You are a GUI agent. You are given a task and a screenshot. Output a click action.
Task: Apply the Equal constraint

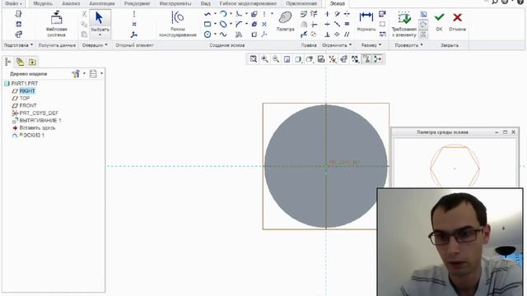coord(347,24)
